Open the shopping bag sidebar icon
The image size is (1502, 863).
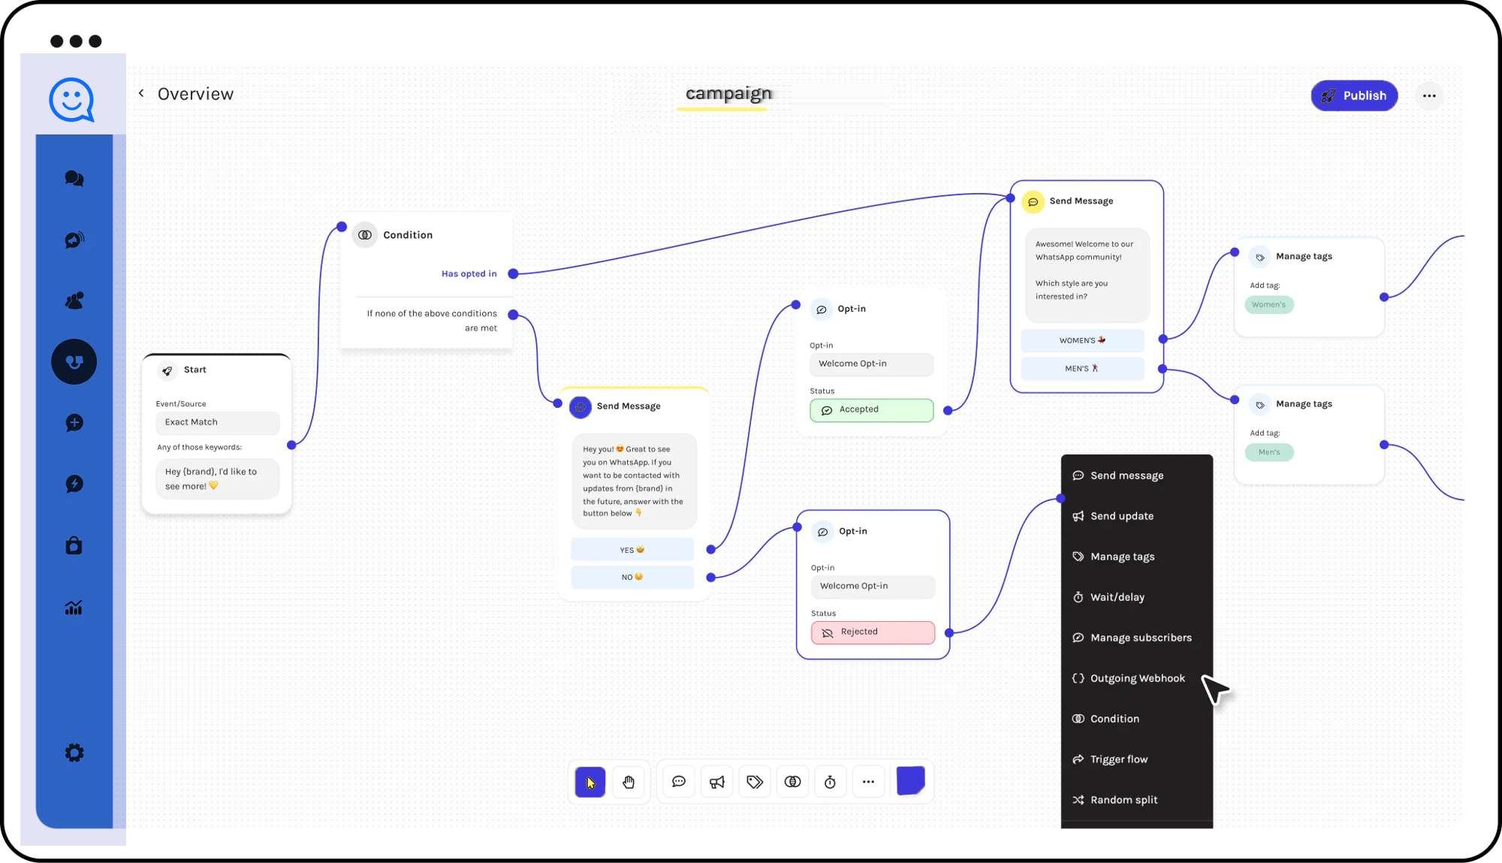click(74, 545)
